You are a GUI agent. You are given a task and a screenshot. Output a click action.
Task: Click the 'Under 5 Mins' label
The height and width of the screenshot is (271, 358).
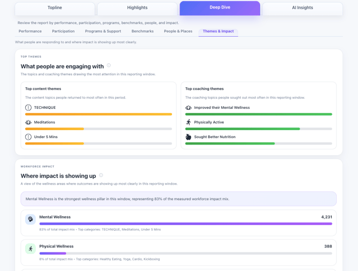(x=45, y=137)
